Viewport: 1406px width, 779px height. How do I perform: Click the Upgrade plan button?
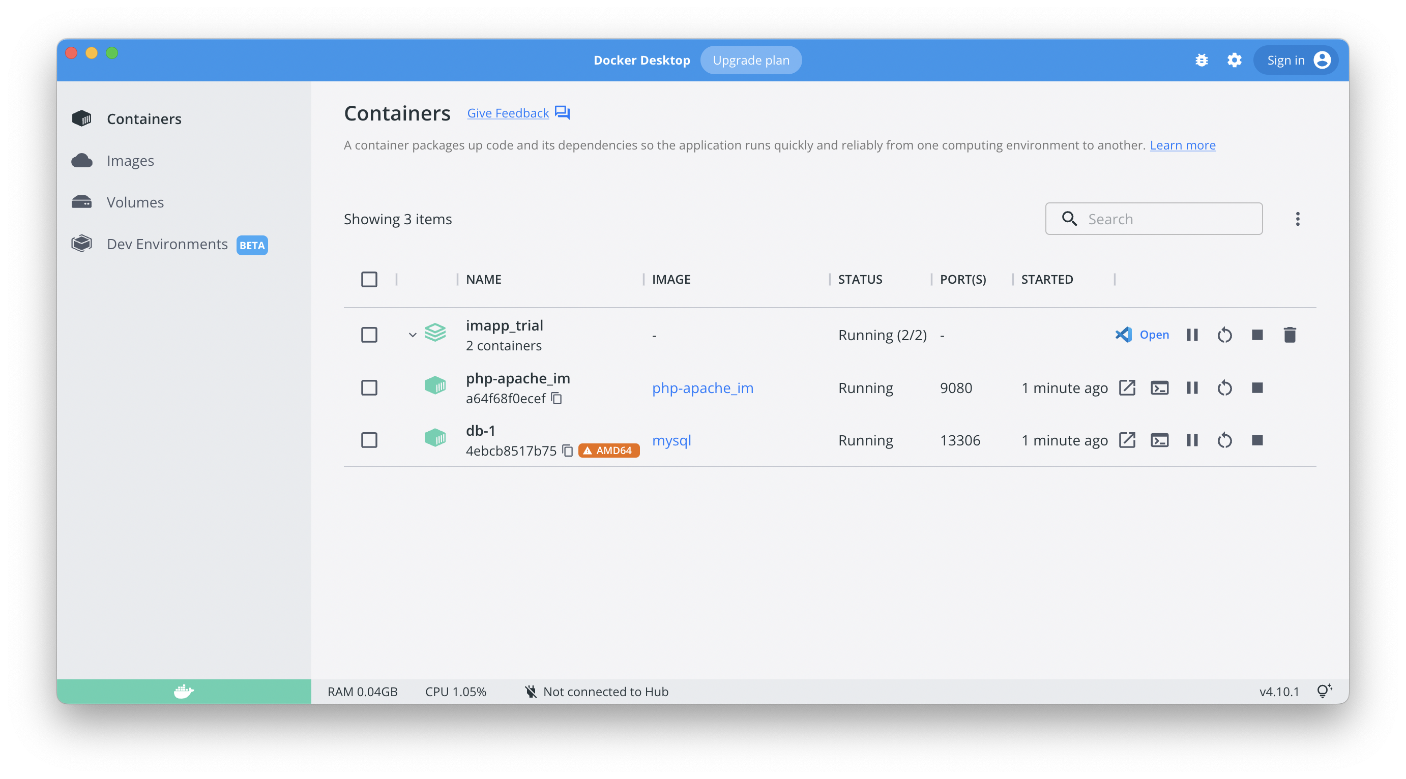coord(750,60)
